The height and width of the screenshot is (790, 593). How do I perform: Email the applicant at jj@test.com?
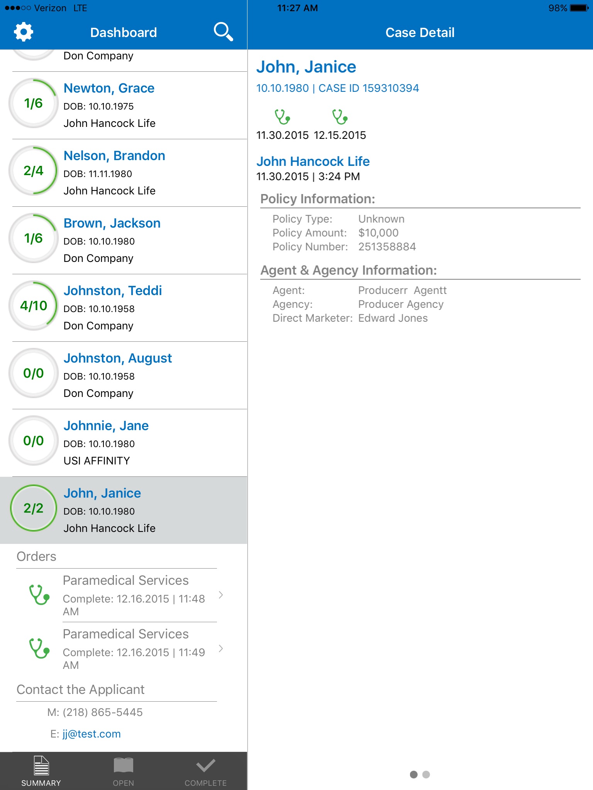click(x=91, y=734)
